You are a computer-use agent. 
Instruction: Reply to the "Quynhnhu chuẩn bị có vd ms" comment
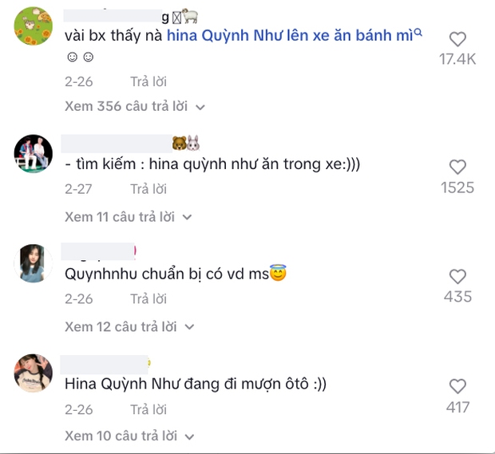(148, 299)
